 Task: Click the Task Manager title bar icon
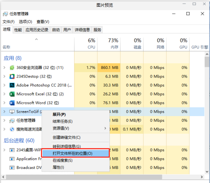pos(5,14)
